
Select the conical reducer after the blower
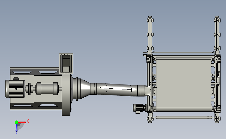point(85,89)
